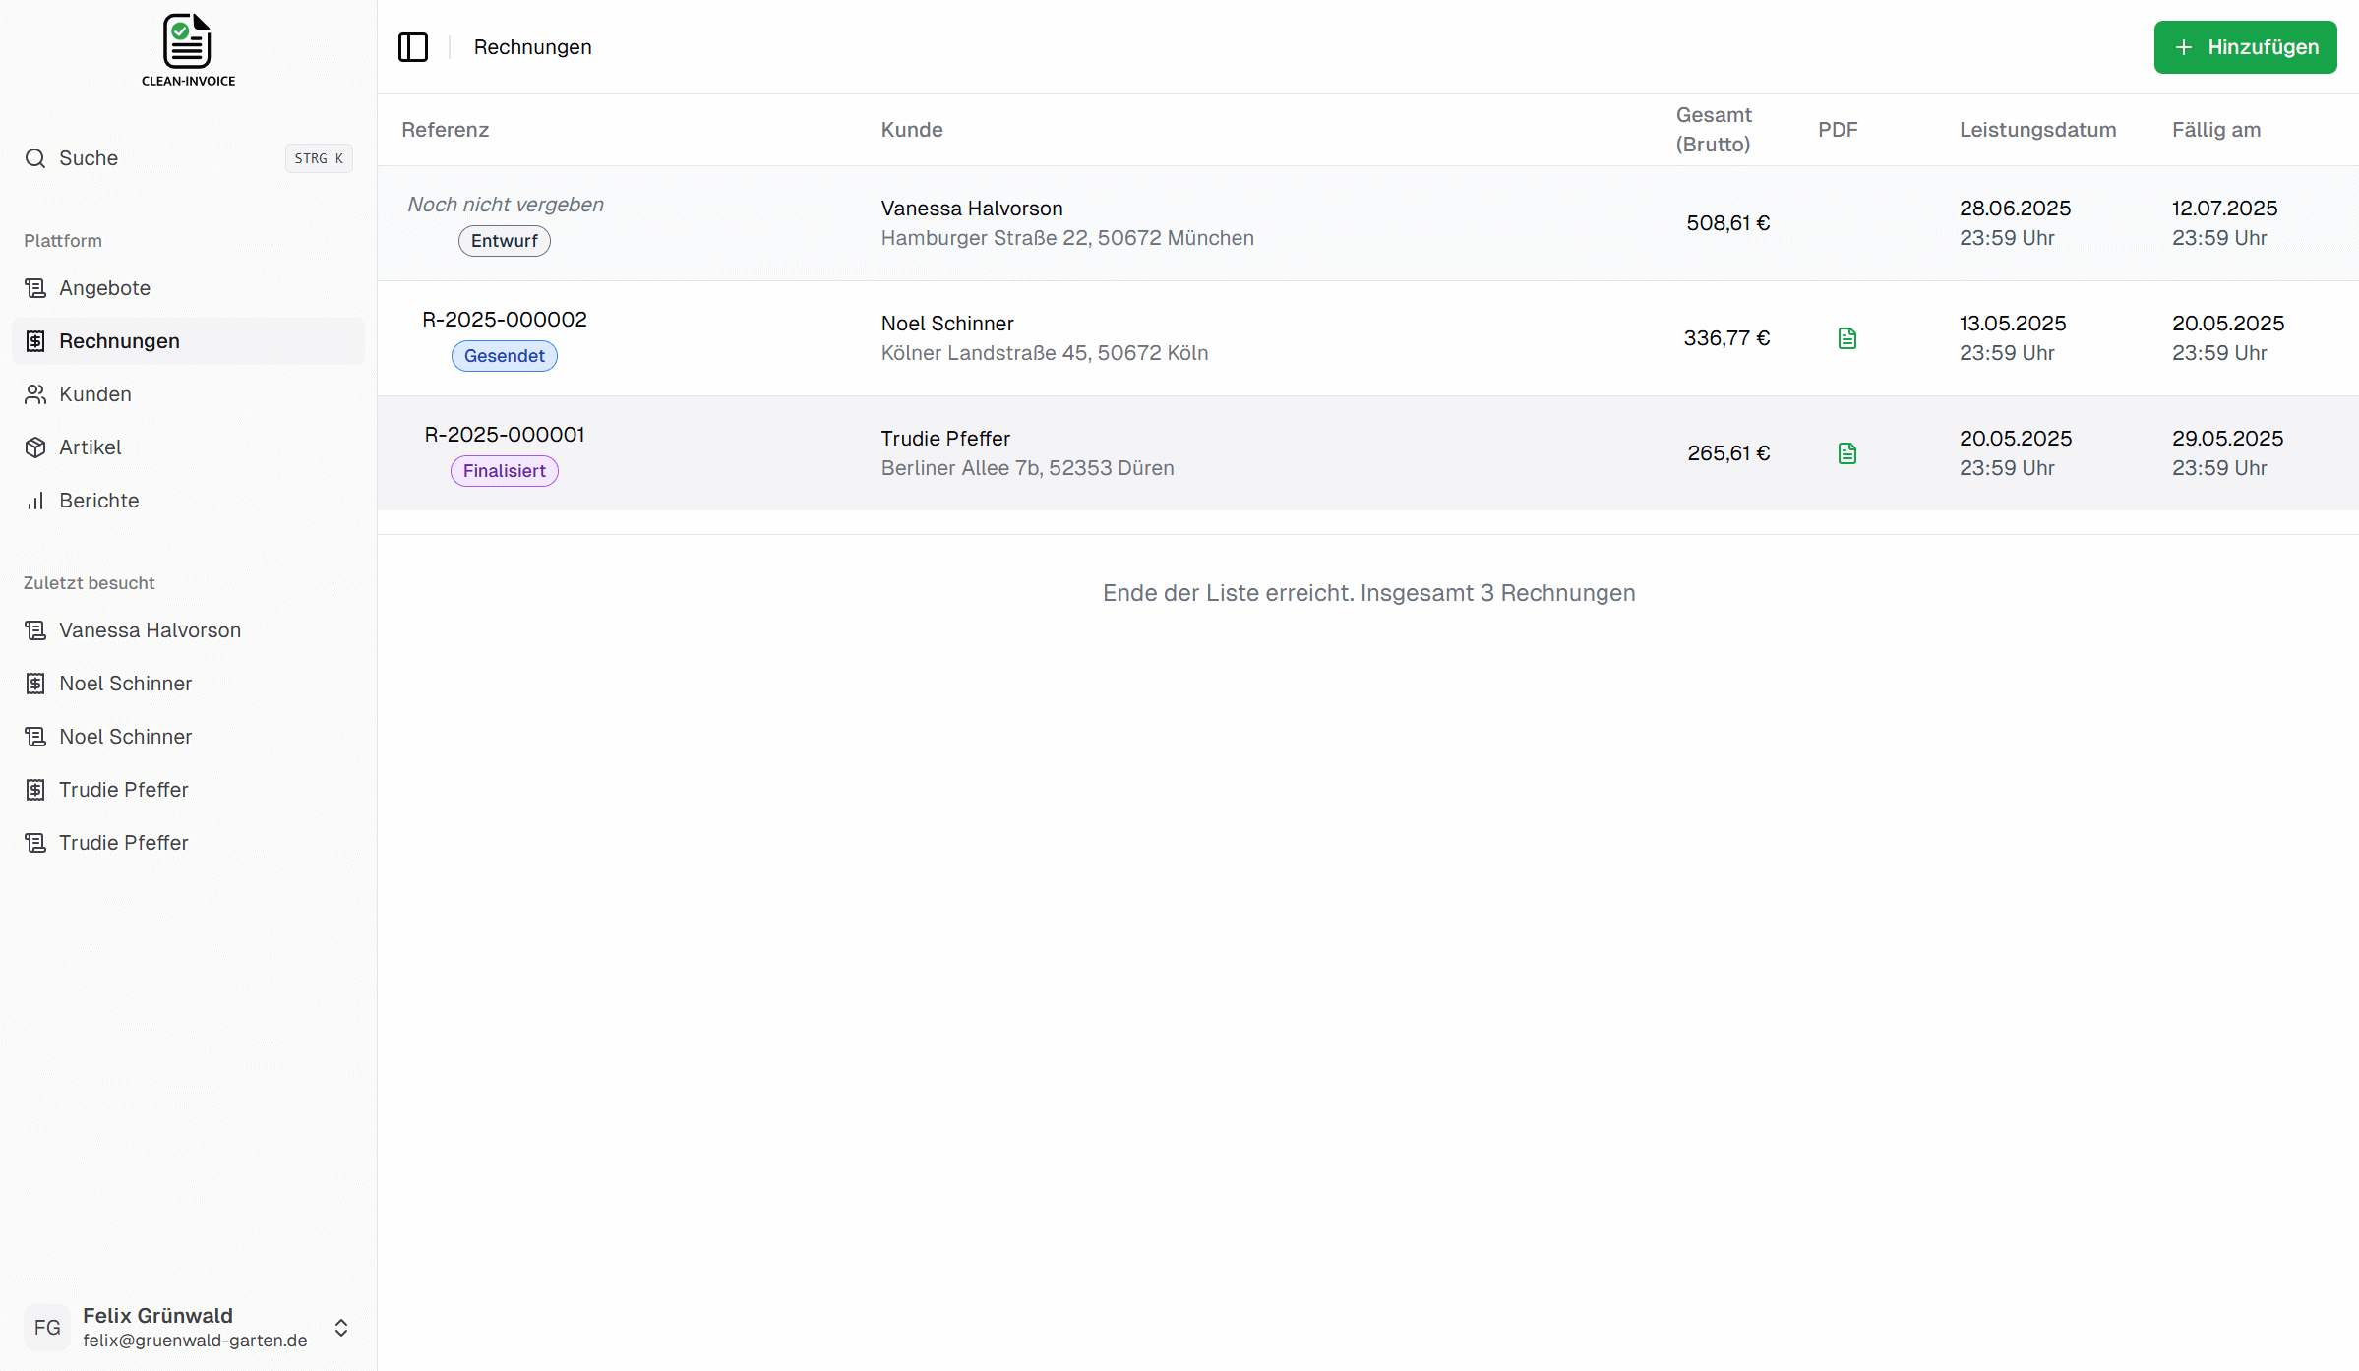2359x1371 pixels.
Task: Open first recently visited Trudie Pfeffer entry
Action: [188, 790]
